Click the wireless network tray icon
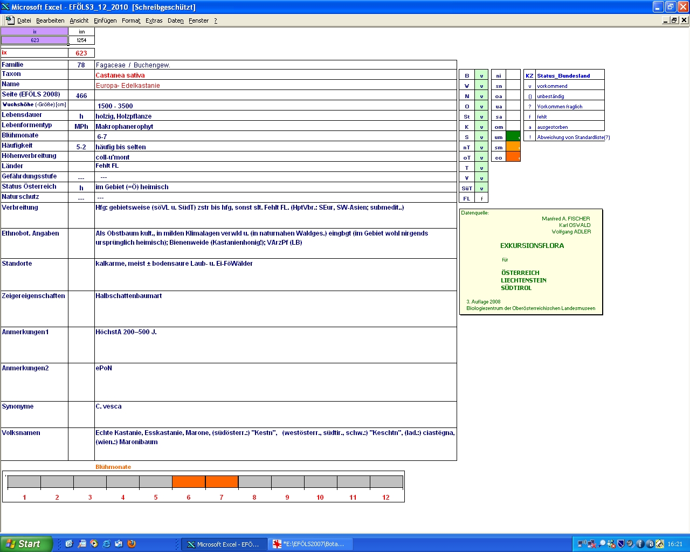This screenshot has width=690, height=552. (582, 544)
